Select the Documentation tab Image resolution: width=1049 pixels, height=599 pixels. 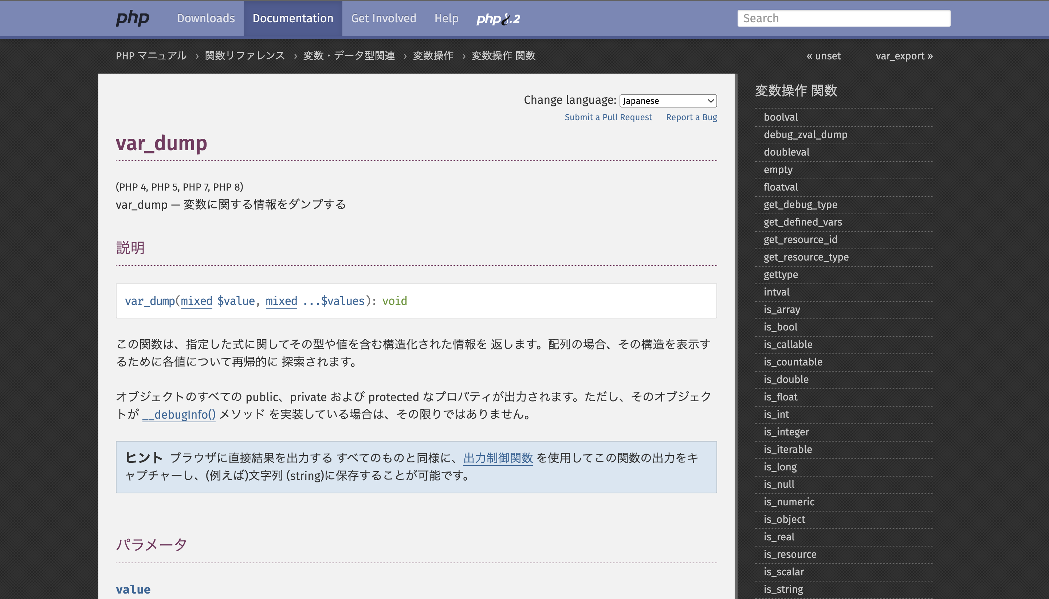point(293,18)
